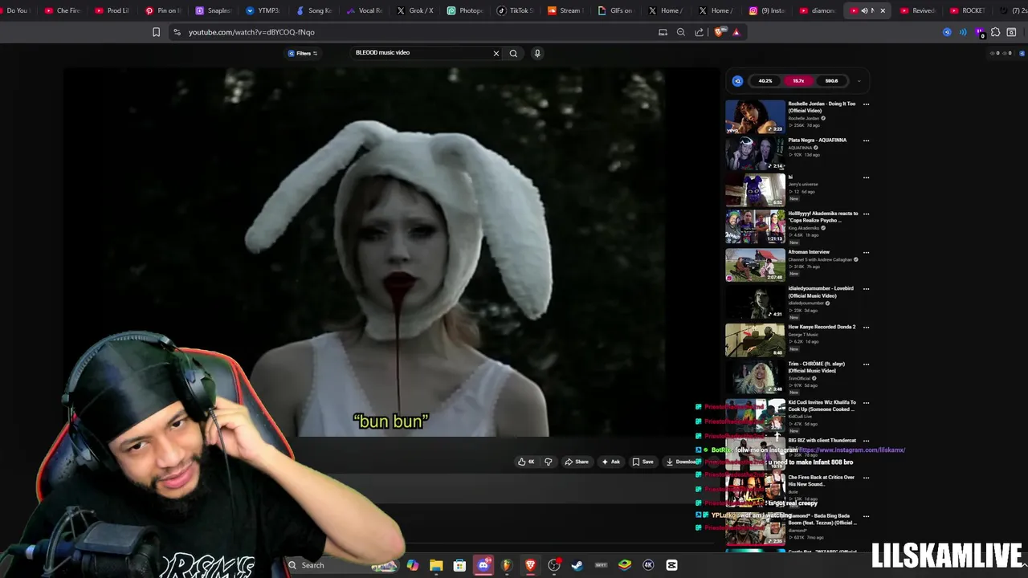Open 4K downloader app from taskbar

(648, 565)
